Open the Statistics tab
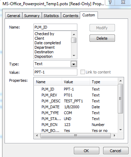 pos(51,16)
